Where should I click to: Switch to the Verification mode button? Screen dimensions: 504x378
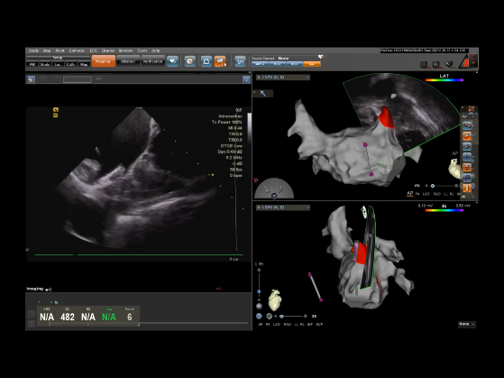click(152, 60)
